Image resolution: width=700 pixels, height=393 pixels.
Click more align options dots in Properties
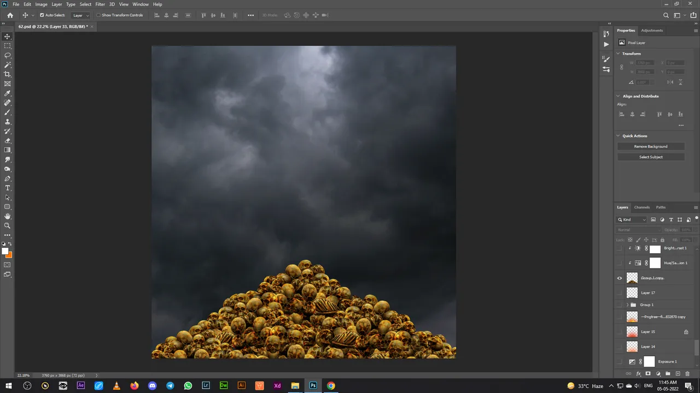(x=681, y=125)
